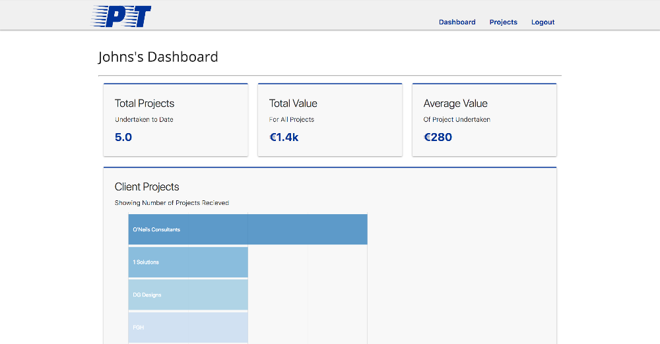Click the €1.4k total value figure
The image size is (660, 344).
pyautogui.click(x=284, y=137)
